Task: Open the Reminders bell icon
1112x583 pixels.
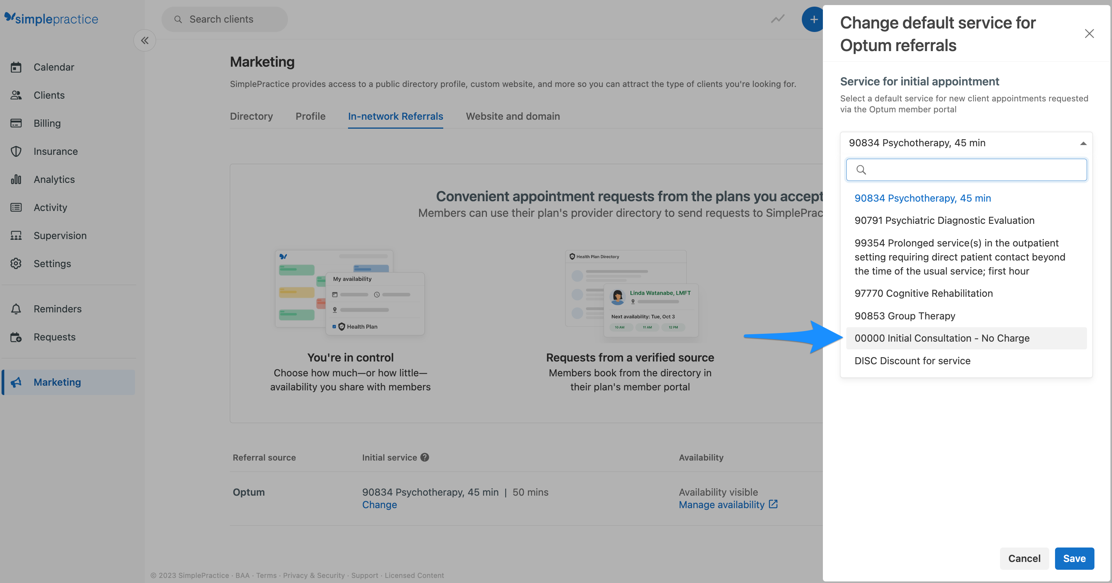Action: 16,309
